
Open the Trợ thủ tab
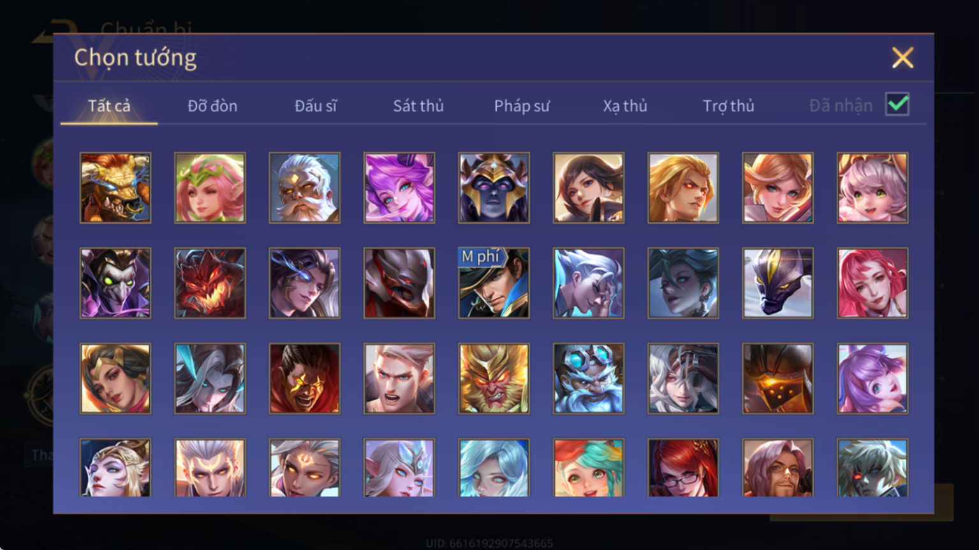(728, 106)
